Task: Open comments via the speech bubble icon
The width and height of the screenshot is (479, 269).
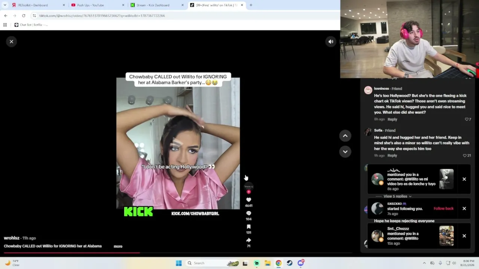Action: 248,213
